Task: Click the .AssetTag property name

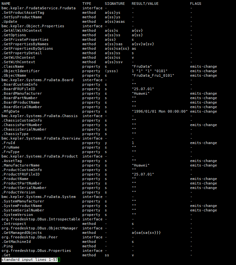Action: [12, 161]
